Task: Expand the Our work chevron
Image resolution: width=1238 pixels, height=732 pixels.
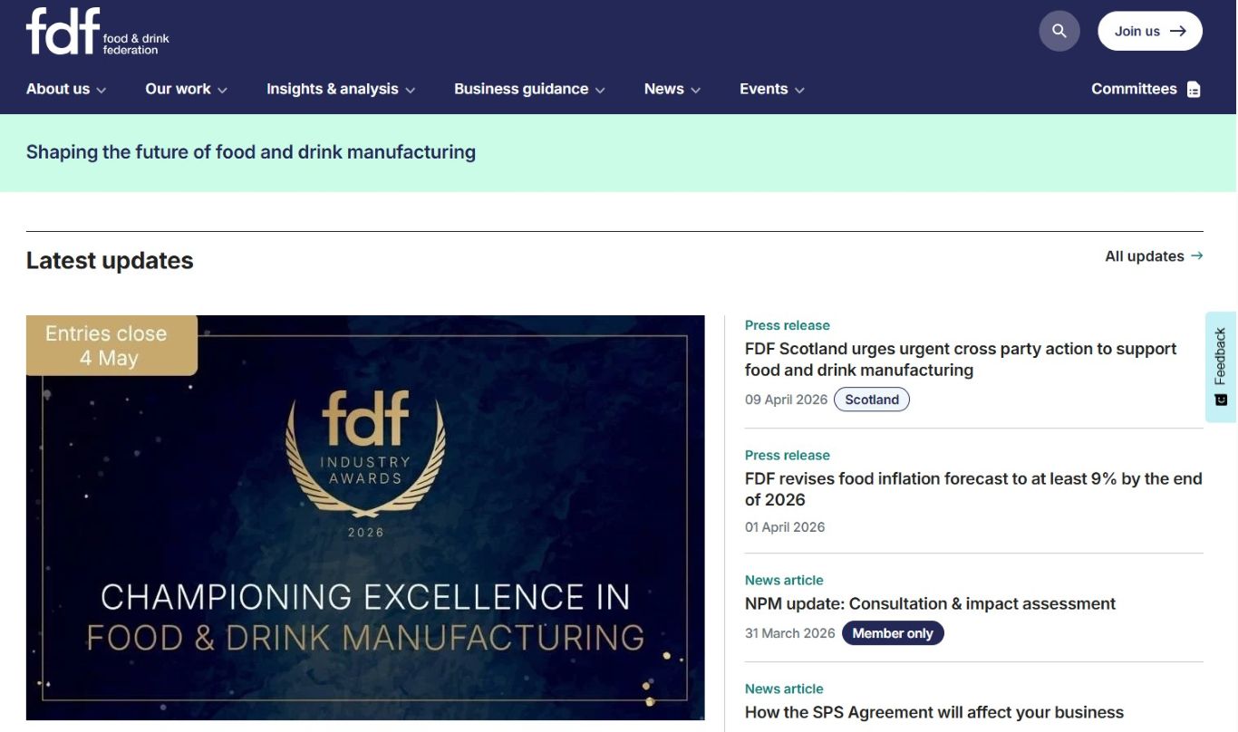Action: [x=222, y=90]
